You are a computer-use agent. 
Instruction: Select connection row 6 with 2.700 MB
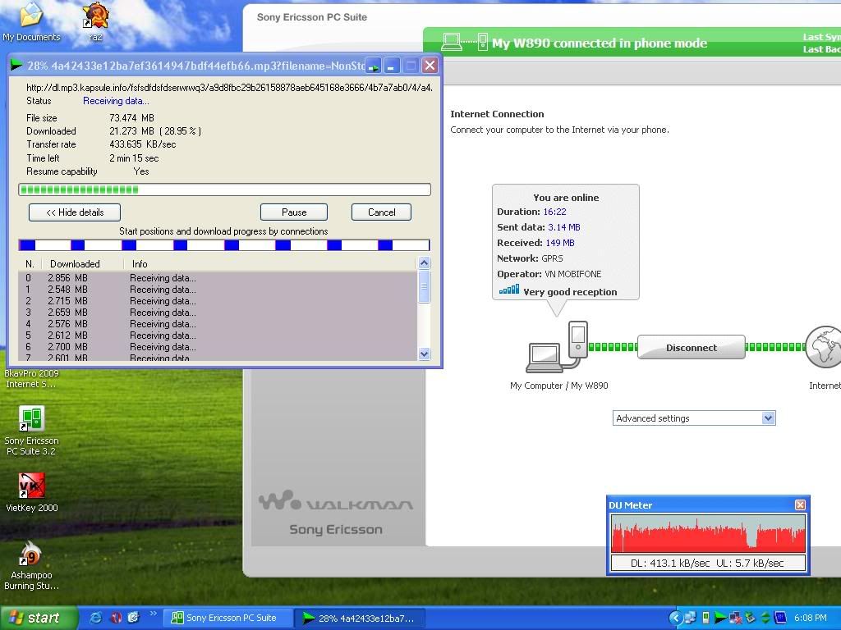(x=217, y=347)
